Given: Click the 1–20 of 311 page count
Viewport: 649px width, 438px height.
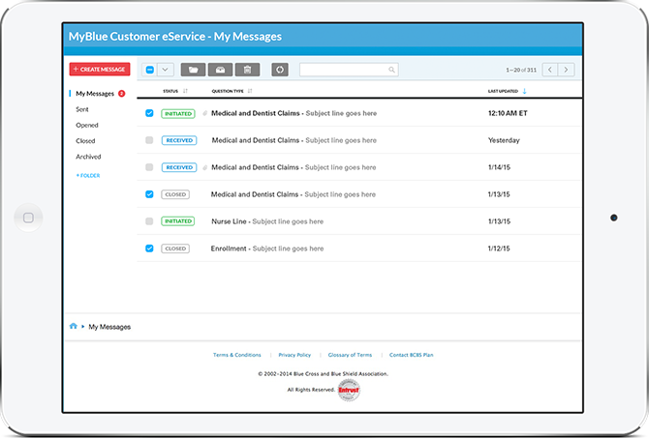Looking at the screenshot, I should tap(521, 70).
